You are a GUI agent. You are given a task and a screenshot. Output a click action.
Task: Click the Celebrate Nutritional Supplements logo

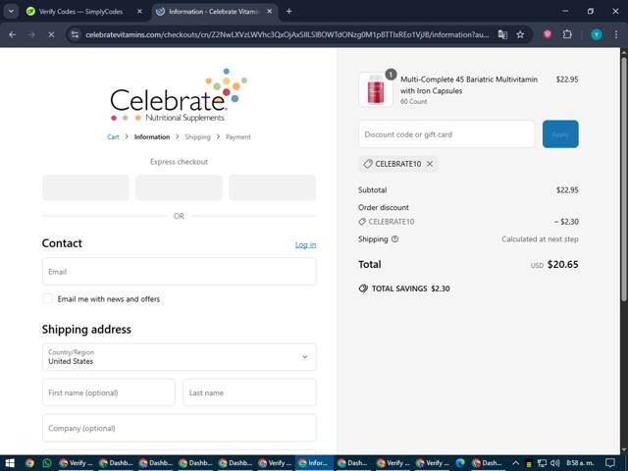click(179, 95)
